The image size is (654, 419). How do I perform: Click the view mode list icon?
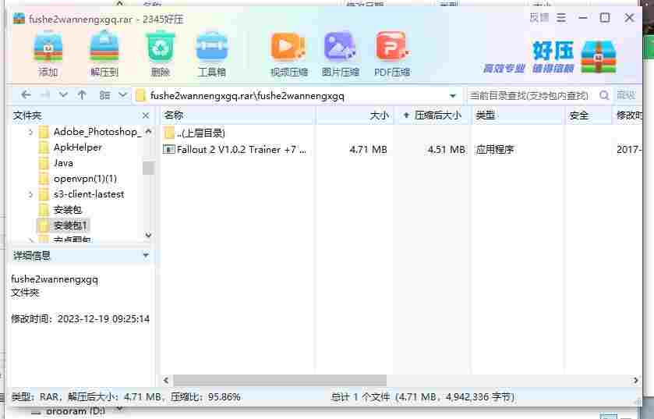(x=104, y=95)
